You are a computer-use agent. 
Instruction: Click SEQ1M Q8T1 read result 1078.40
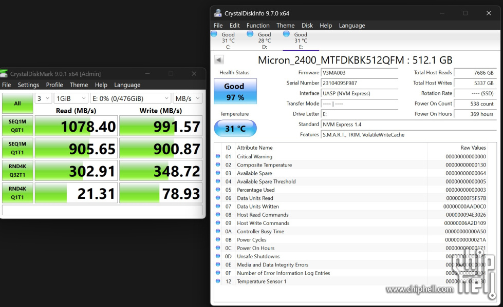point(76,126)
